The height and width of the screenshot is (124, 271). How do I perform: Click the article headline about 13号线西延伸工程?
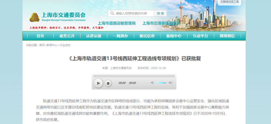click(135, 58)
